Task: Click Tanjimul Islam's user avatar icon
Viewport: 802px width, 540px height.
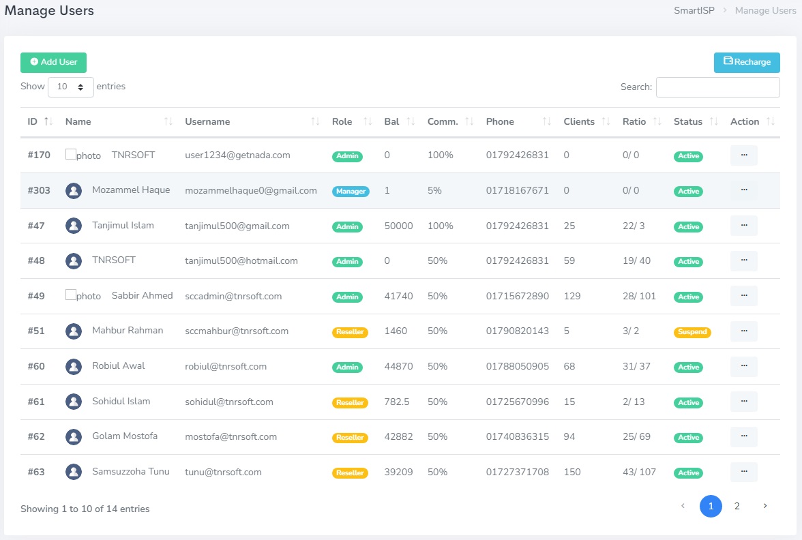Action: (x=74, y=226)
